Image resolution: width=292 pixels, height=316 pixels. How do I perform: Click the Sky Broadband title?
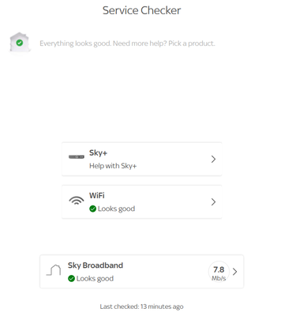coord(95,265)
